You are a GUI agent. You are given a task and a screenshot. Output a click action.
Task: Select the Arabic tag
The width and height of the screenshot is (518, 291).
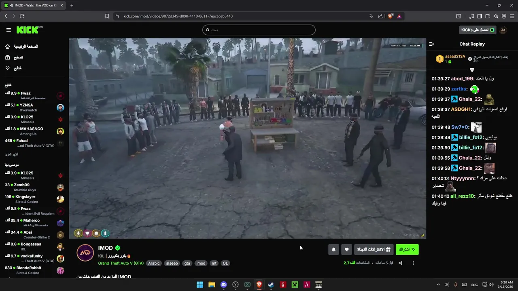click(154, 263)
